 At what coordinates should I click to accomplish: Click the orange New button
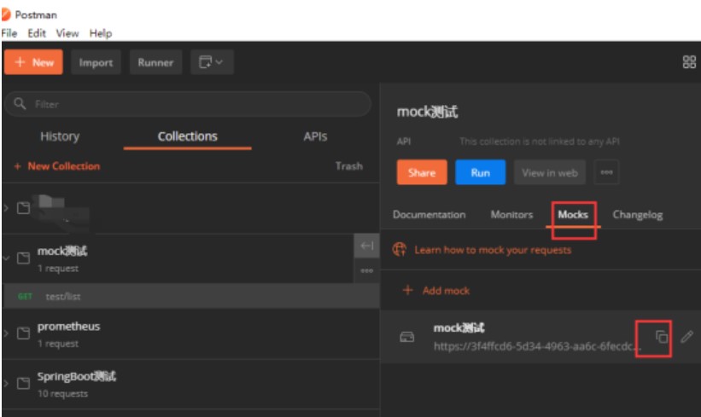click(34, 62)
